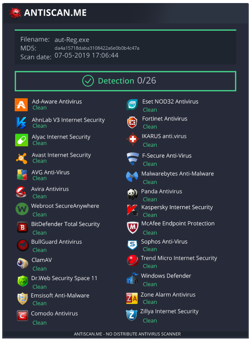Click Clean status under ClamAV
251x342 pixels.
tap(39, 268)
